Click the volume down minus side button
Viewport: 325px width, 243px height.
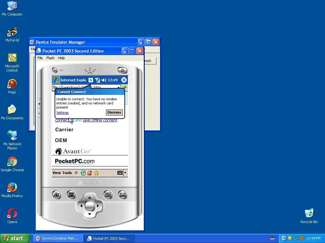click(39, 114)
